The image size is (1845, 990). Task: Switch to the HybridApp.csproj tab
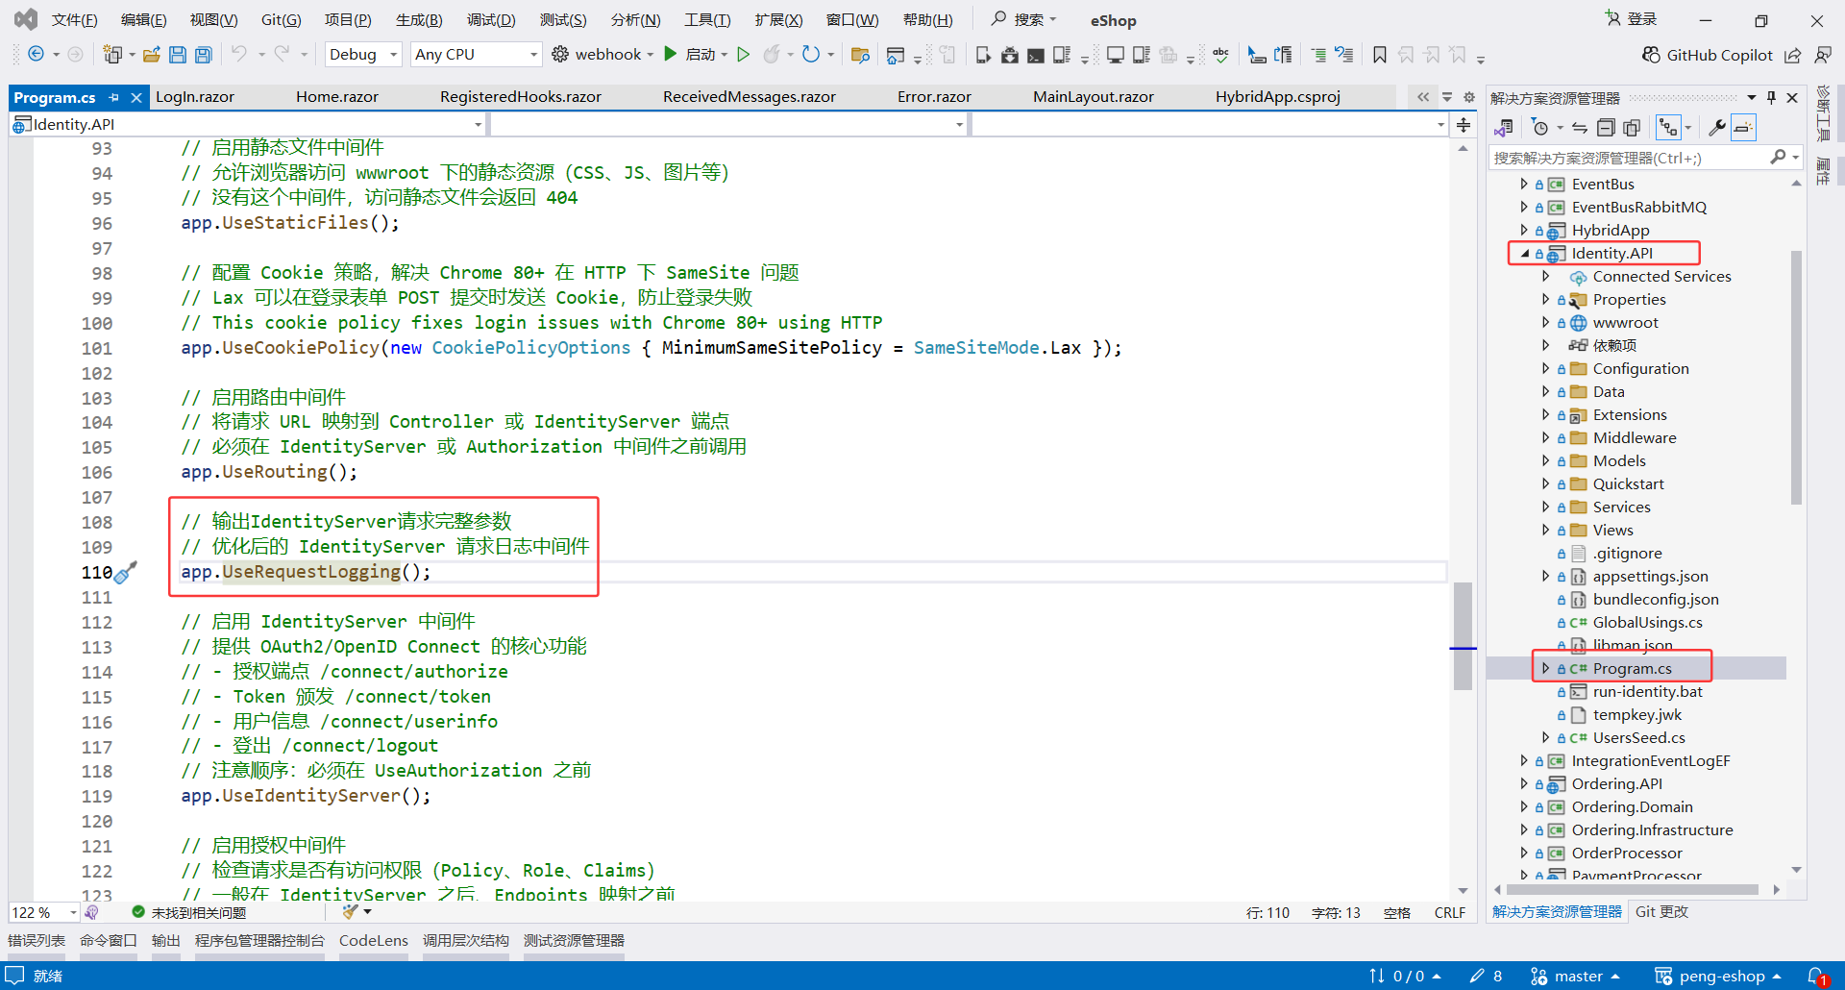(1278, 97)
